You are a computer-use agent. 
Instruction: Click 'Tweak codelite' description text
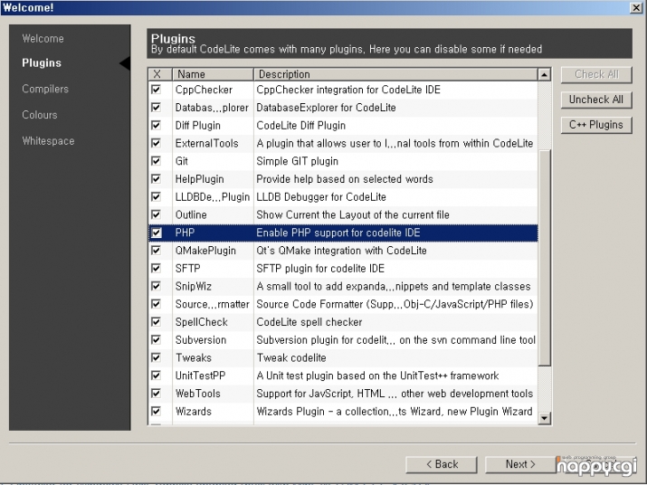pos(291,357)
